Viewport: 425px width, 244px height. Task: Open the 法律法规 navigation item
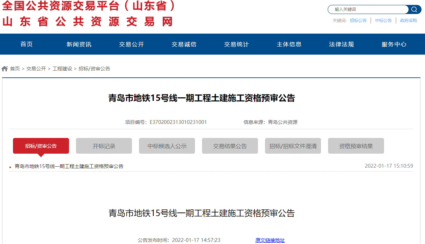(x=341, y=44)
